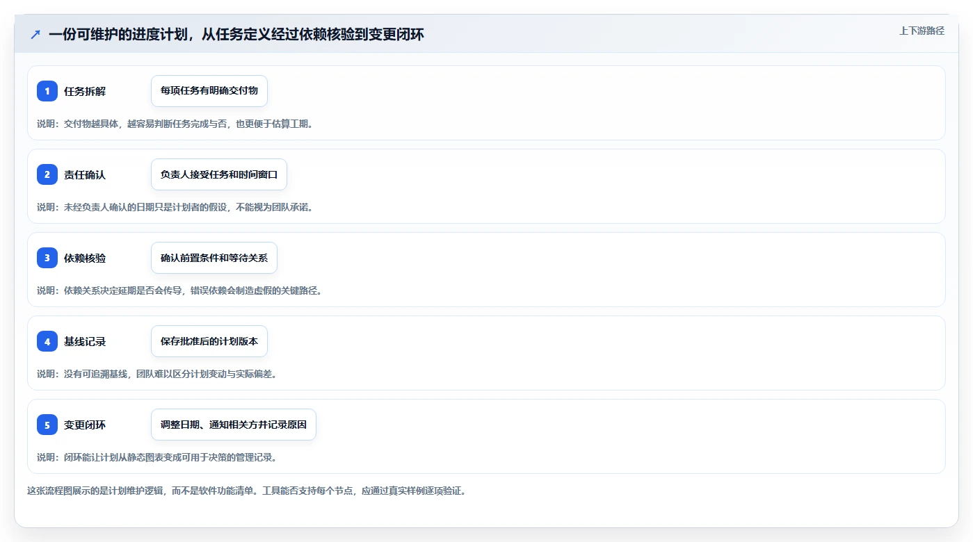Click the arrow icon beside the title
973x542 pixels.
35,34
